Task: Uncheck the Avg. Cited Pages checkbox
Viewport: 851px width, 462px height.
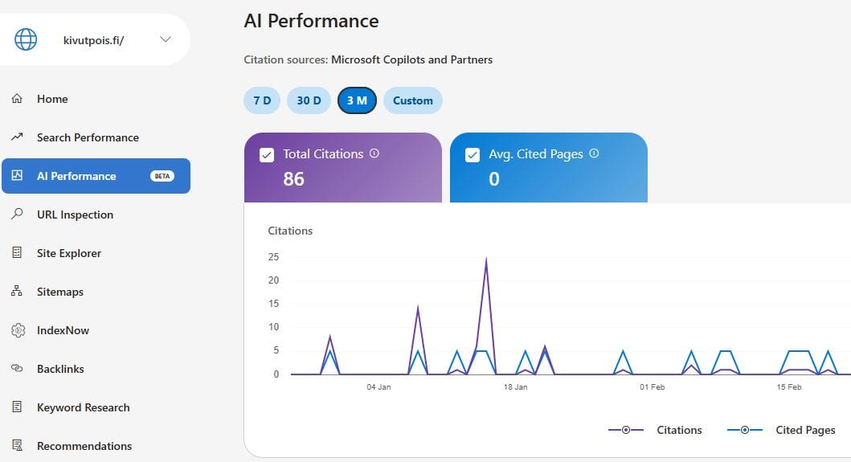Action: click(x=473, y=155)
